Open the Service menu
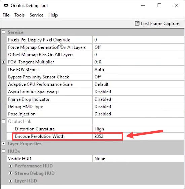The width and height of the screenshot is (185, 189). [36, 15]
